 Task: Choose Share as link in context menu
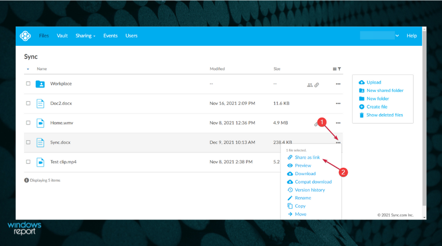tap(307, 157)
